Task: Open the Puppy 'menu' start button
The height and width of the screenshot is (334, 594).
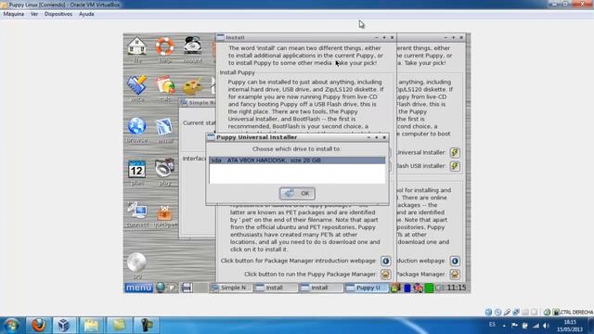Action: click(x=138, y=288)
